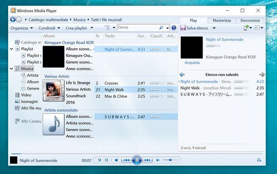Select the Crosses track row
This screenshot has height=174, width=277.
[136, 83]
